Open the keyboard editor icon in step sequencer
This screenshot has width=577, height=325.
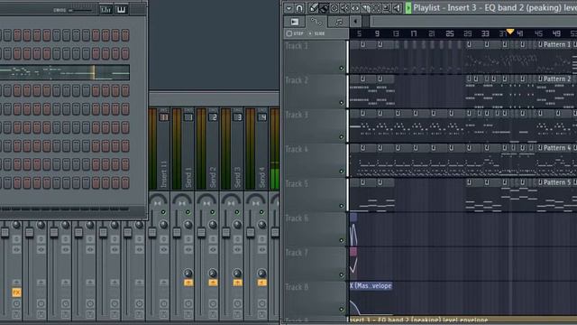[121, 10]
